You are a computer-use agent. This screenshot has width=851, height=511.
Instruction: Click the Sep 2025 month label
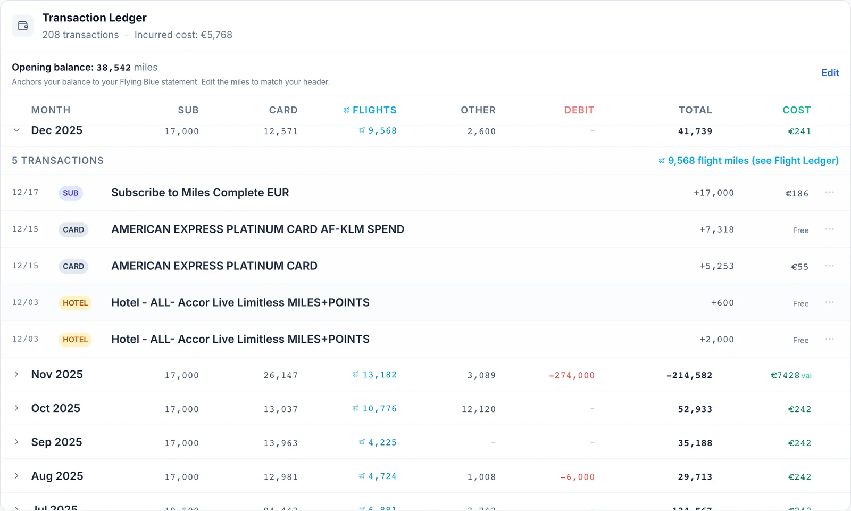point(57,442)
